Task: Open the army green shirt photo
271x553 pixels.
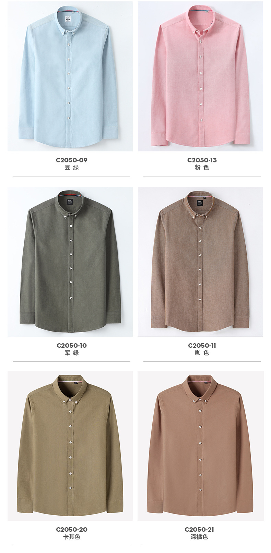Action: (70, 262)
